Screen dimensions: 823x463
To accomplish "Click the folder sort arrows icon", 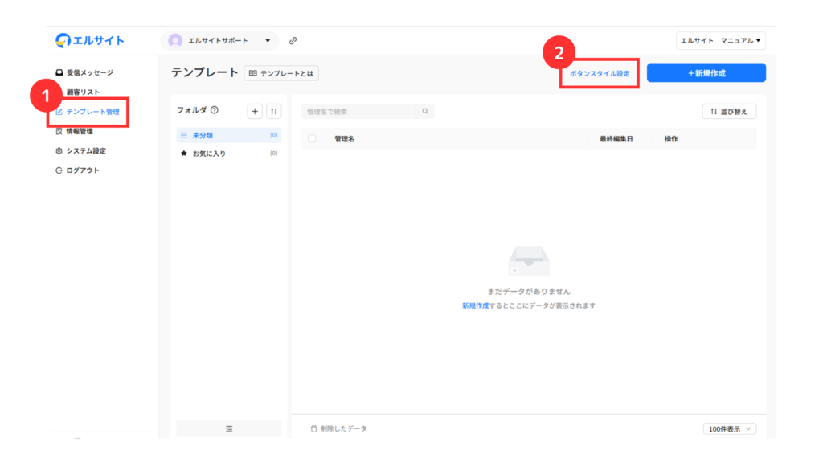I will coord(274,112).
